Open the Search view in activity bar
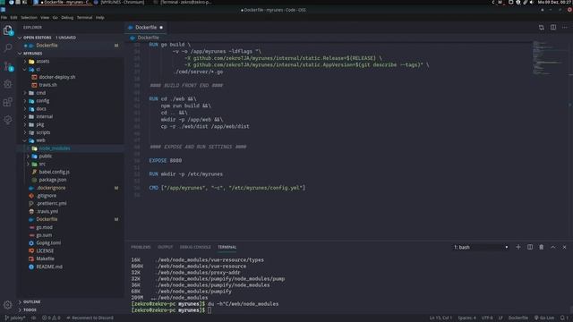 [8, 47]
